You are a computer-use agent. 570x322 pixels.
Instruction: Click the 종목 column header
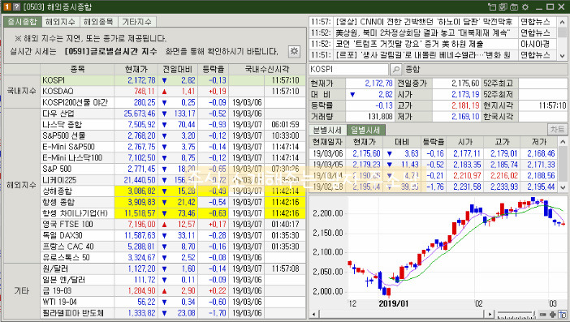(x=77, y=69)
